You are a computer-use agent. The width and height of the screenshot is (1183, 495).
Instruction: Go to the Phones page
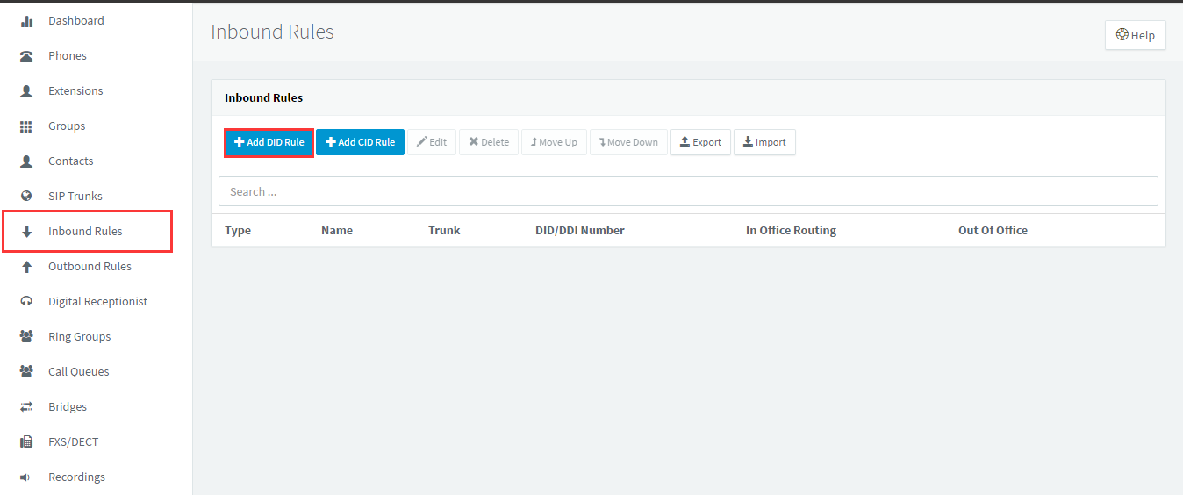click(68, 55)
